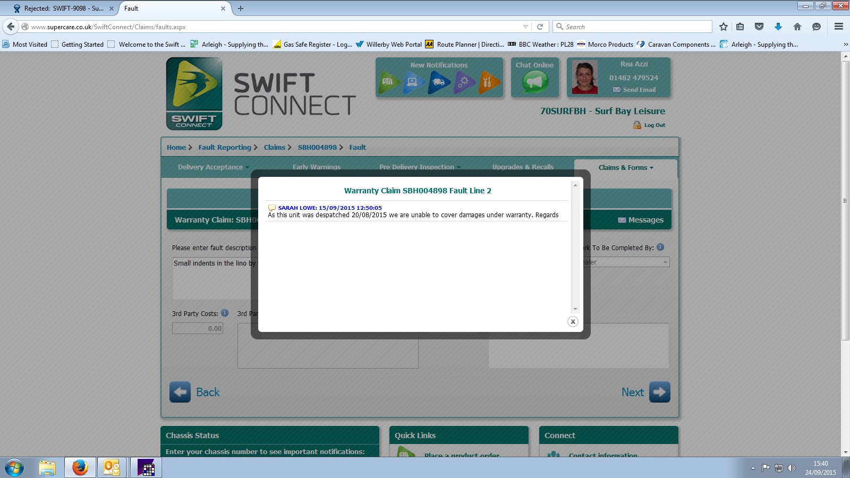Screen dimensions: 850x478
Task: Open Windows Explorer from the taskbar
Action: point(47,468)
